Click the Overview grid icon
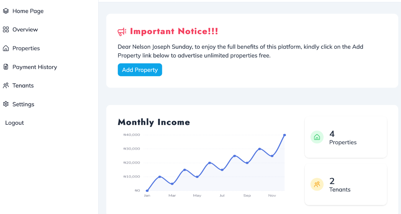The image size is (401, 214). click(x=6, y=30)
